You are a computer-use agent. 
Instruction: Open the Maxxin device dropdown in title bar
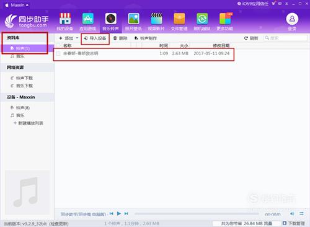tap(17, 5)
